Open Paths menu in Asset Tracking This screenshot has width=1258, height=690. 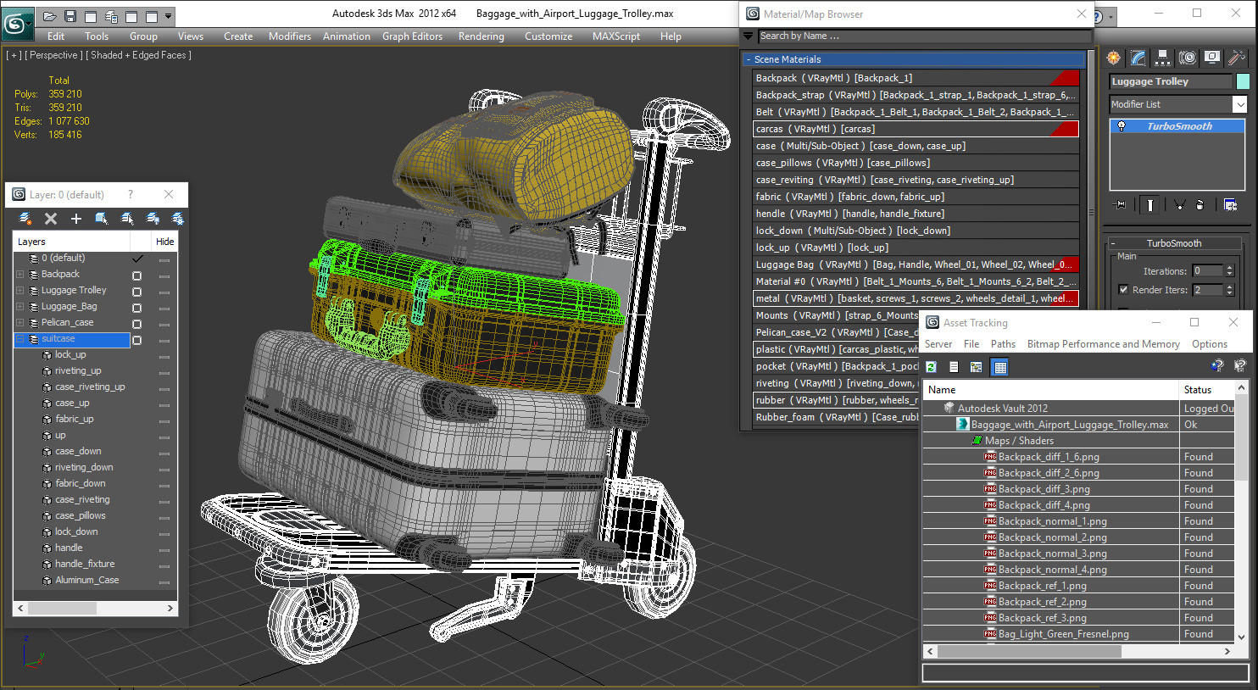[1003, 344]
